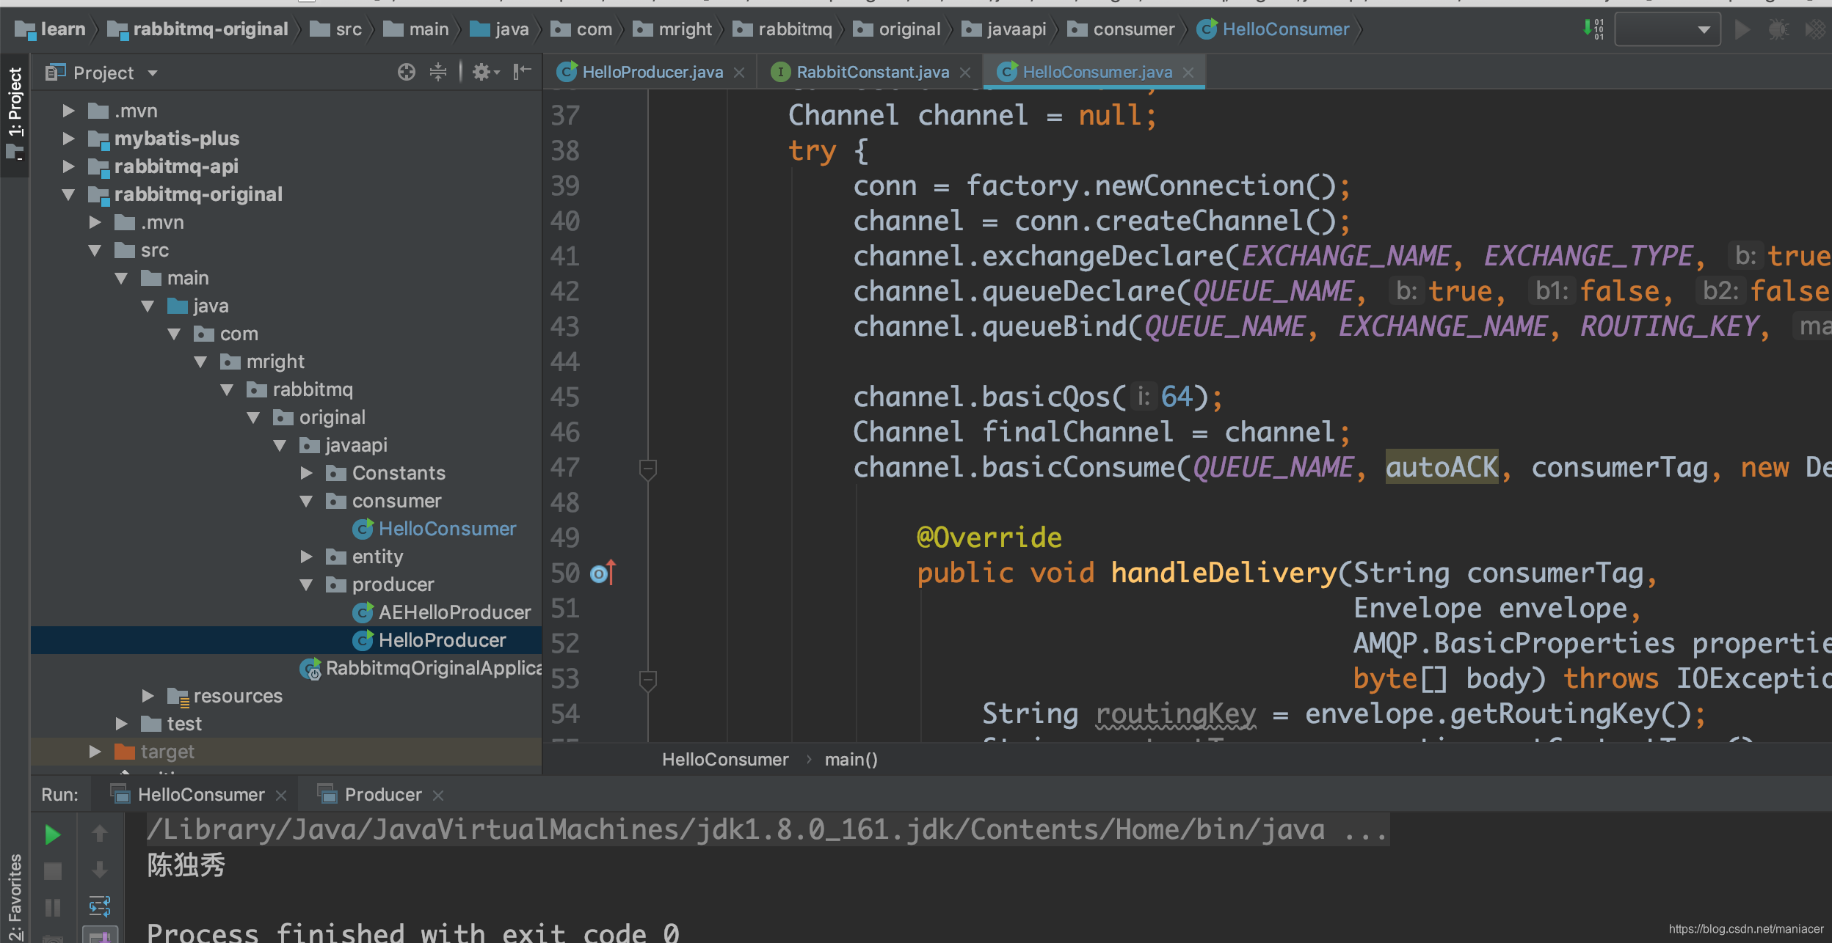Image resolution: width=1832 pixels, height=943 pixels.
Task: Click 'consumer' breadcrumb item
Action: 1122,29
